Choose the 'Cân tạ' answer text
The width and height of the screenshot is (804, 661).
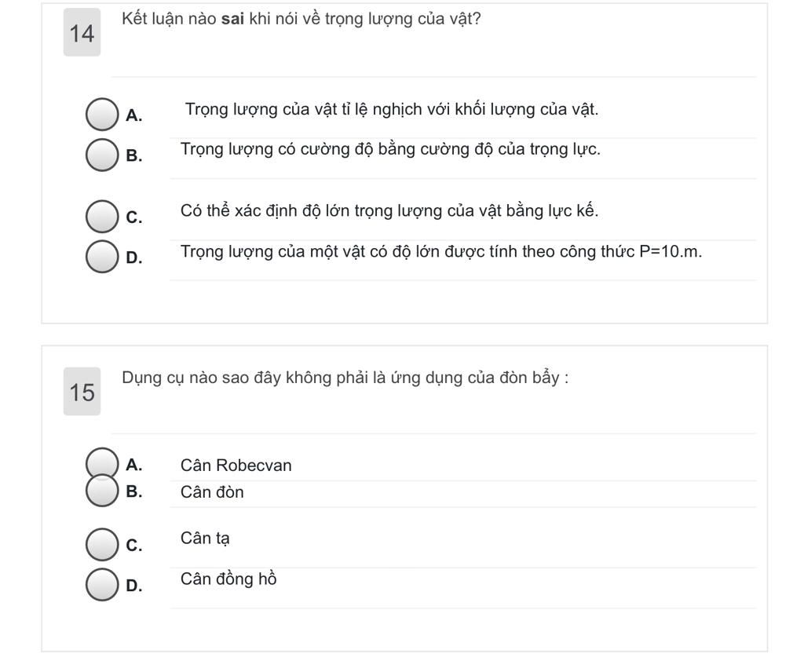(205, 539)
